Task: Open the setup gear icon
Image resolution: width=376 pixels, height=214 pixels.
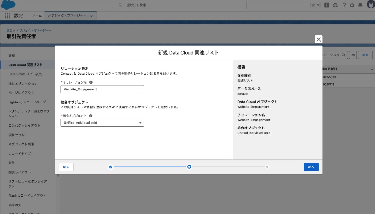Action: [352, 5]
